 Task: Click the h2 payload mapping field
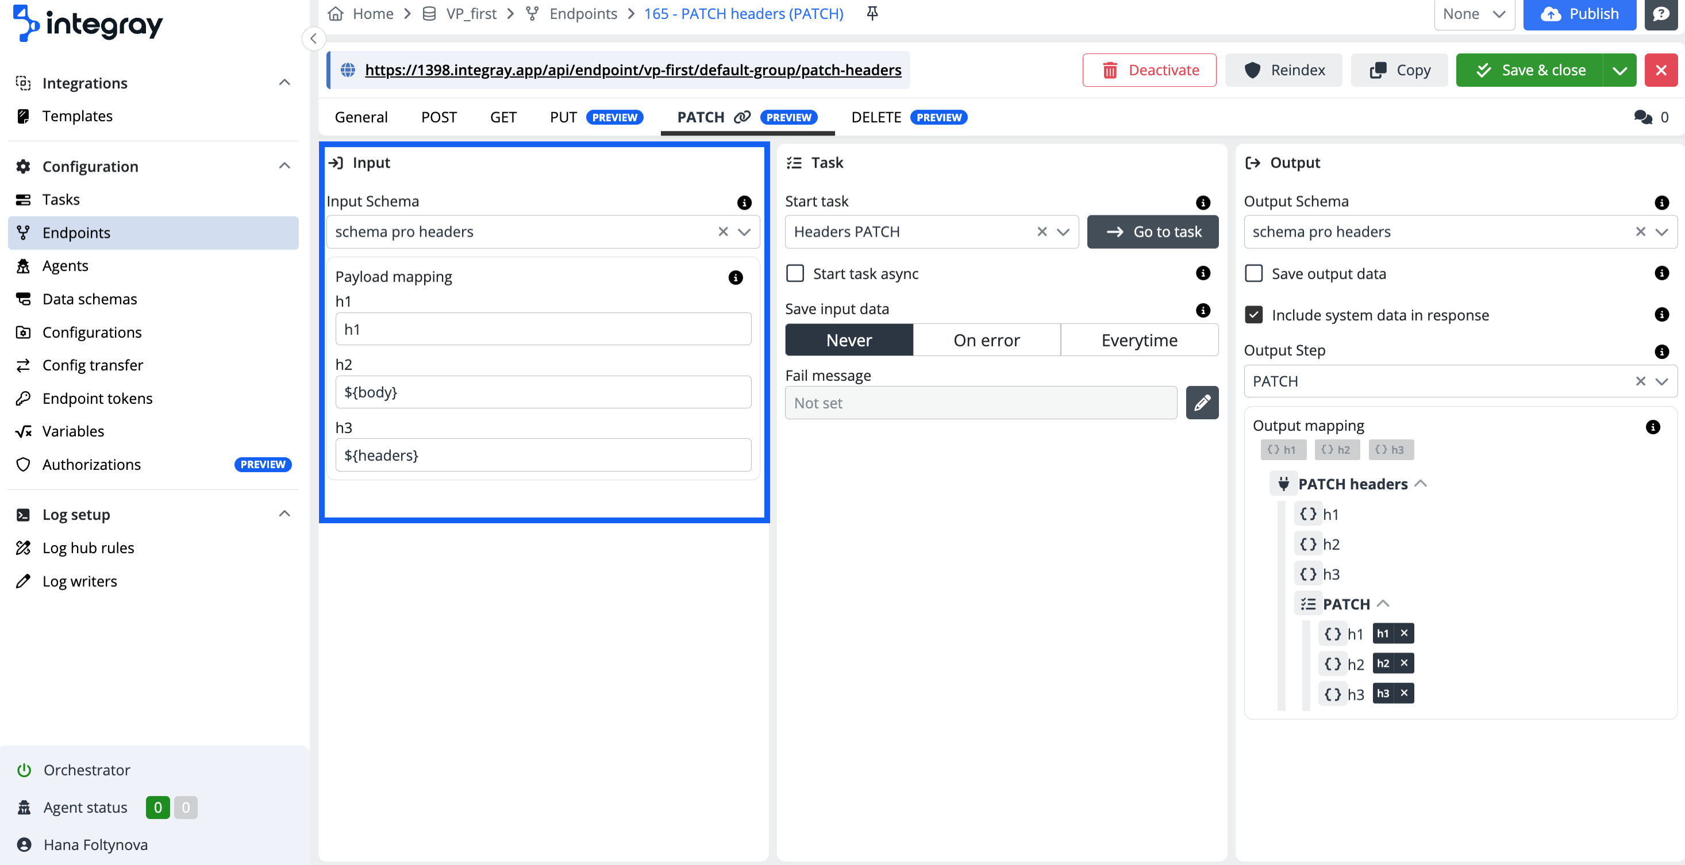point(543,392)
